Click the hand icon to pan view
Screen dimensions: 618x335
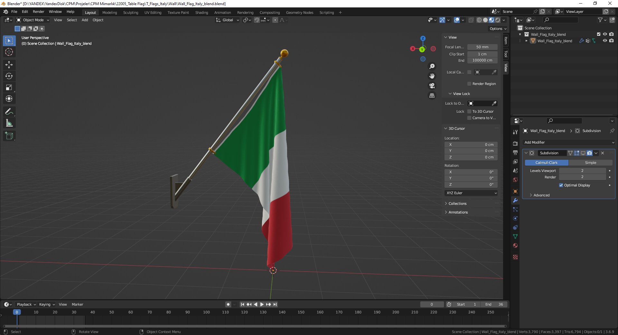[x=432, y=76]
